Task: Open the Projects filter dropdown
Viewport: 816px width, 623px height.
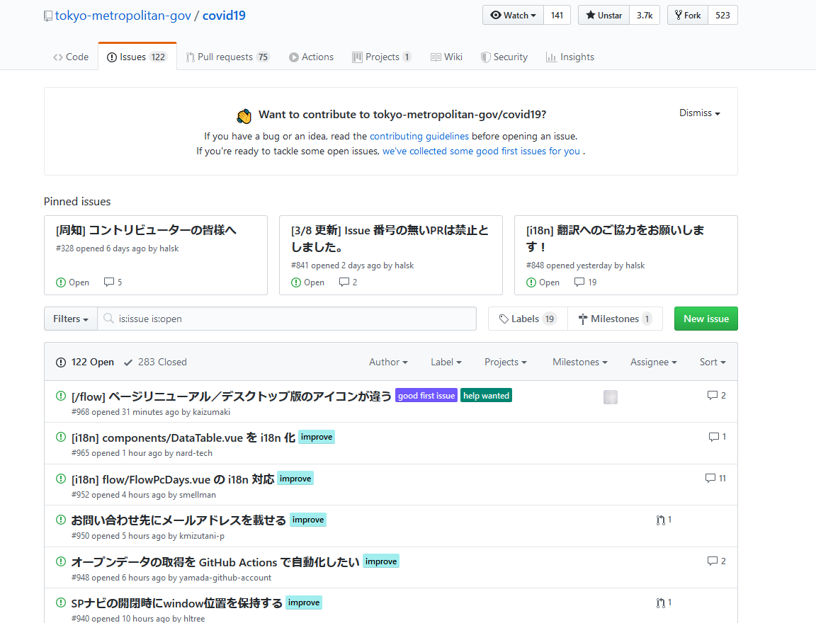Action: click(505, 362)
